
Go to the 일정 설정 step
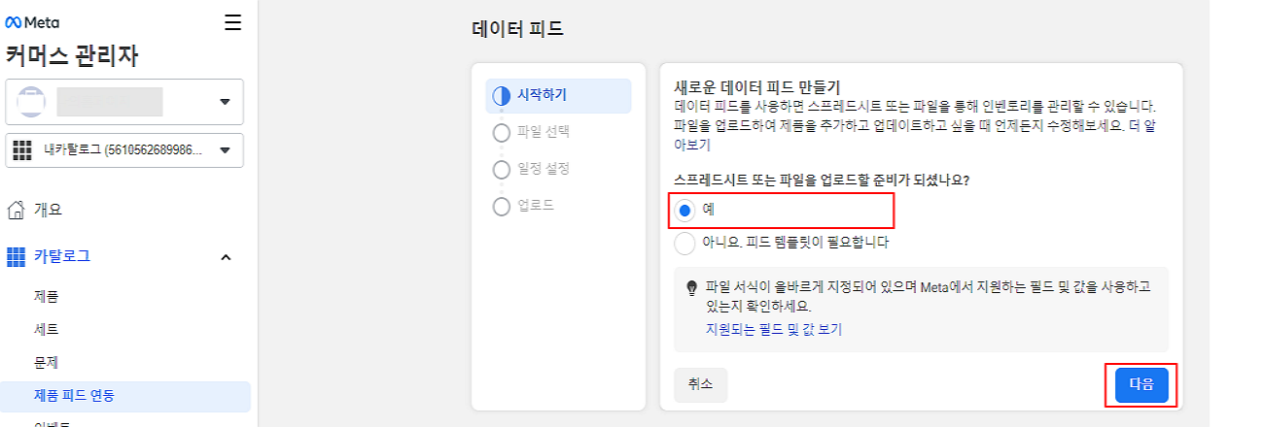click(x=531, y=169)
